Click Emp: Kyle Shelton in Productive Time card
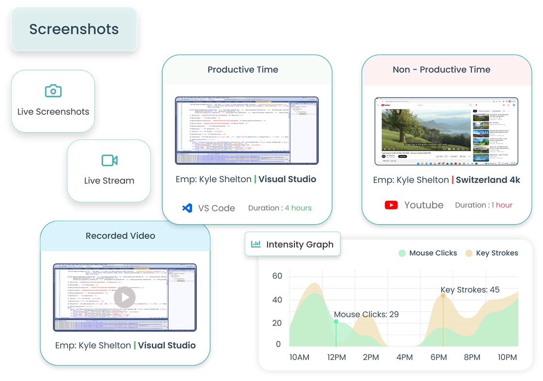Screen dimensions: 543x381 213,179
